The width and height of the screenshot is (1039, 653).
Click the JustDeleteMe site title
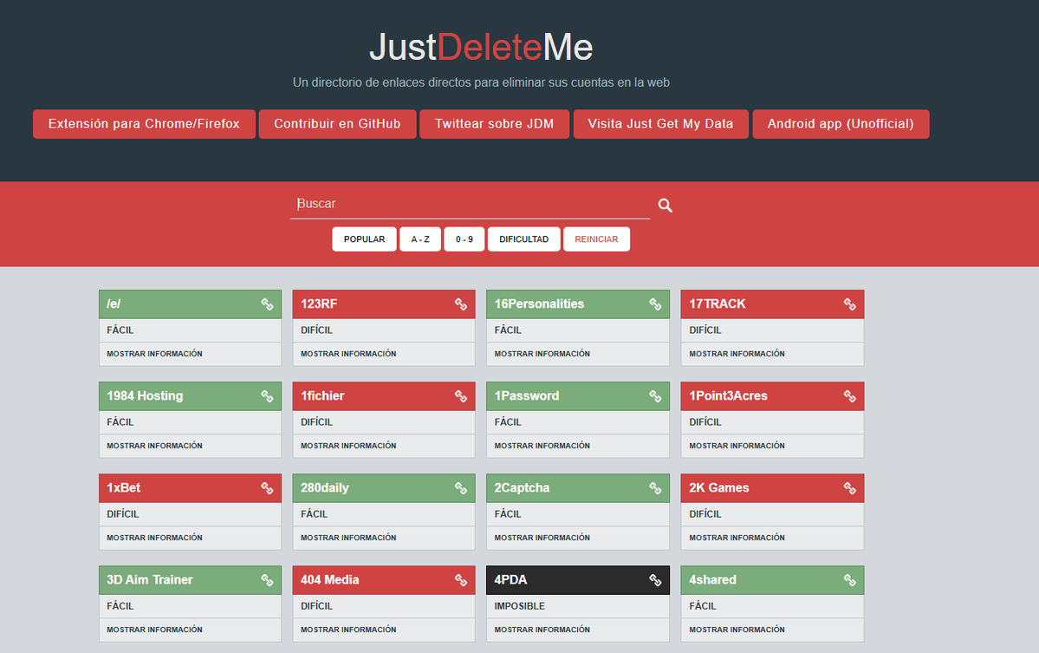[x=481, y=47]
